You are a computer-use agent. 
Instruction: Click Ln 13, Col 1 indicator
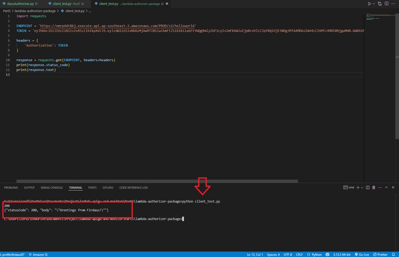click(255, 255)
